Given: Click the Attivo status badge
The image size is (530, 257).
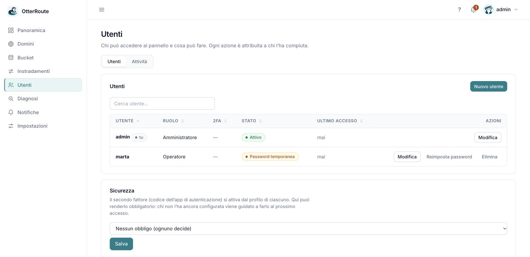Looking at the screenshot, I should pos(254,137).
